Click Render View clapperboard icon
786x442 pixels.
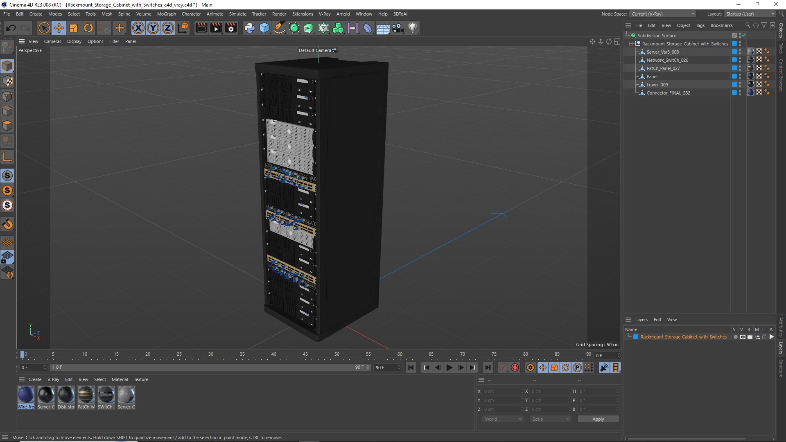[x=201, y=28]
